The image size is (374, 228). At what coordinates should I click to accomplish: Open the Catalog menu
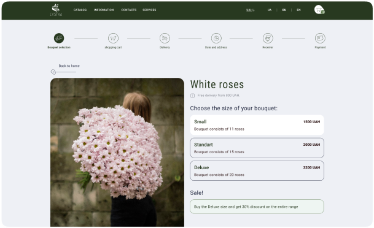[x=80, y=10]
